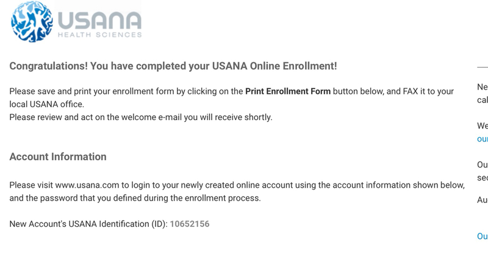The height and width of the screenshot is (253, 488).
Task: Click the 'New Account's USANA Identification (ID)' label
Action: [88, 224]
